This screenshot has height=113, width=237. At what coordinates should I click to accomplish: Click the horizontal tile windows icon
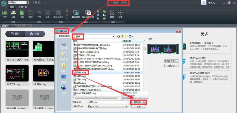(98, 15)
